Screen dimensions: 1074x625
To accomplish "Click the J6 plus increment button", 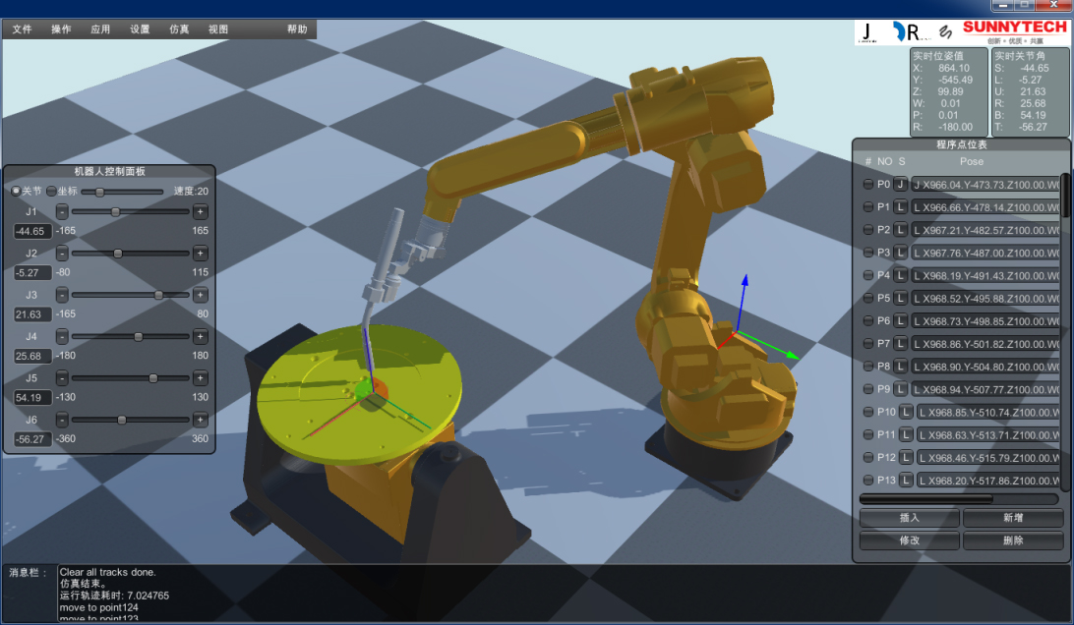I will tap(201, 420).
